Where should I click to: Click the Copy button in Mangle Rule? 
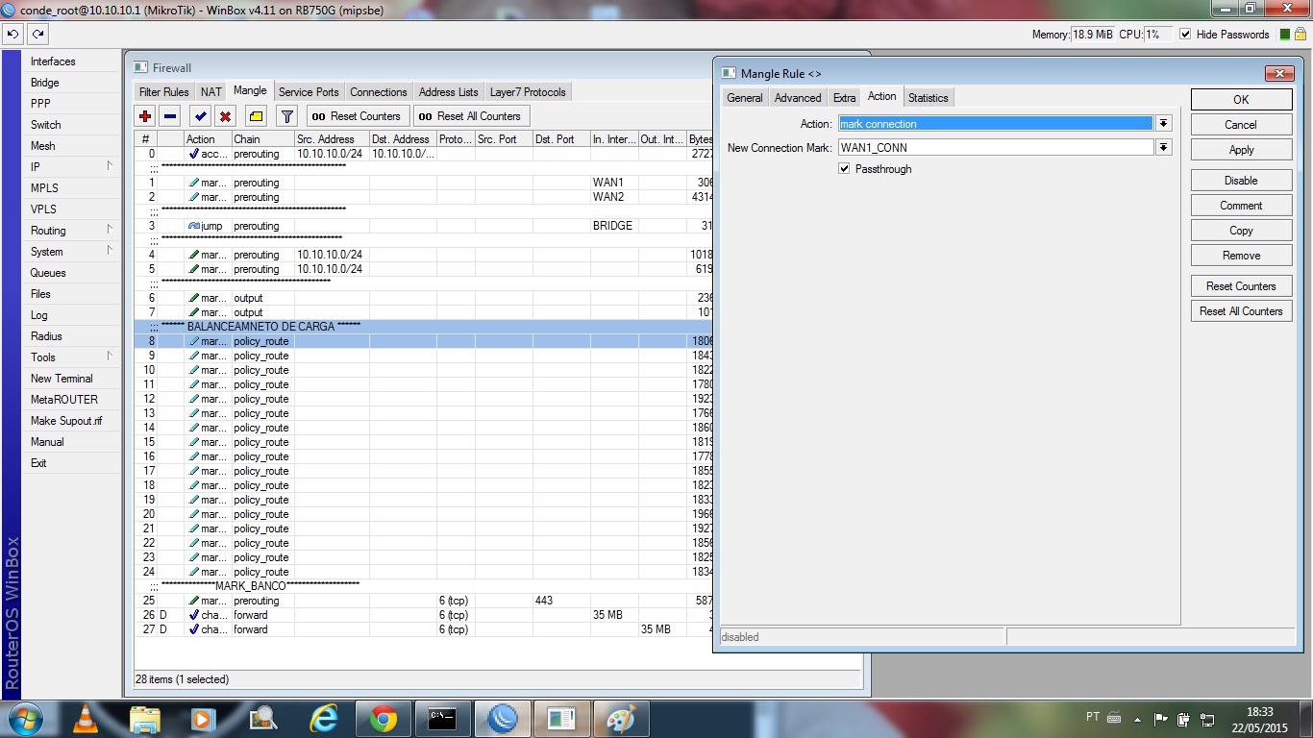1241,231
